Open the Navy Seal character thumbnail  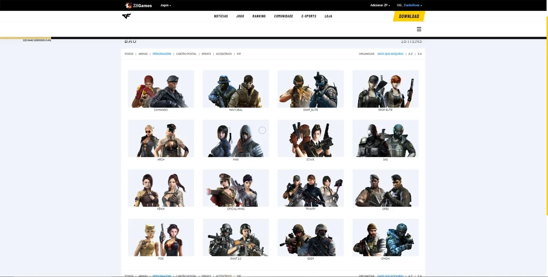[x=236, y=89]
